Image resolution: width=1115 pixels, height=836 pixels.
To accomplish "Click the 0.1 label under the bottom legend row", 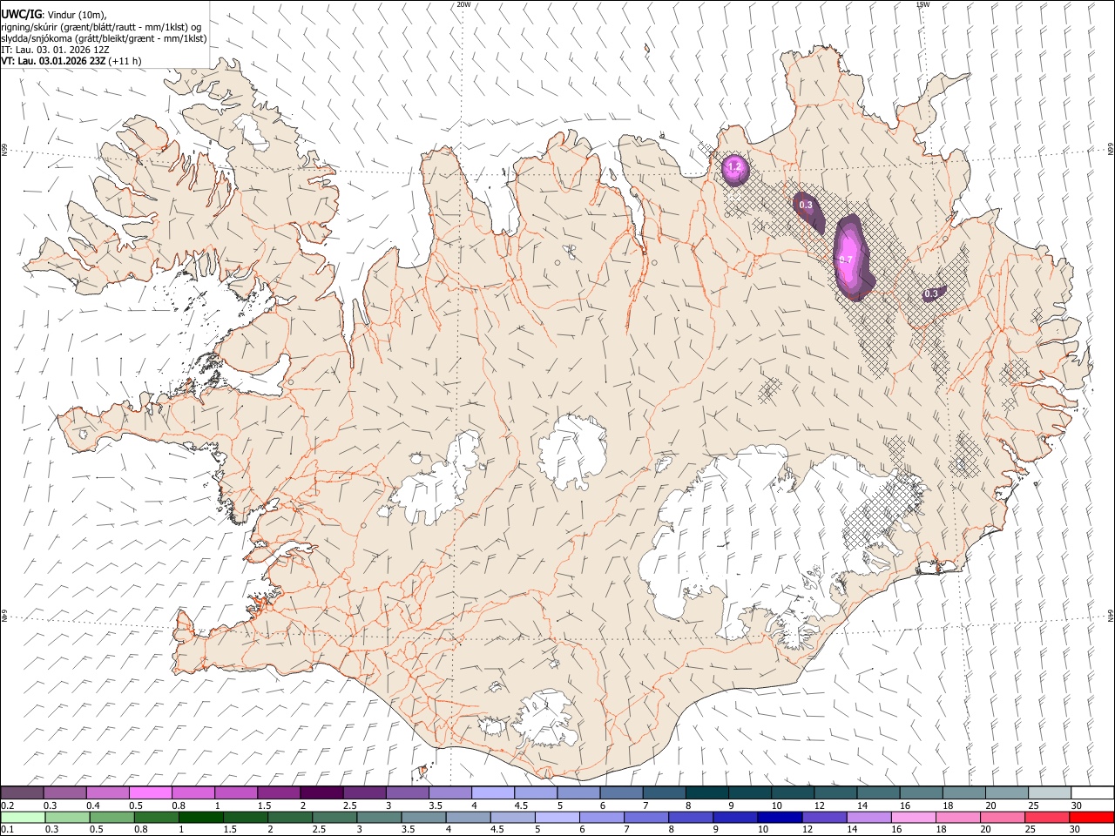I will click(7, 830).
